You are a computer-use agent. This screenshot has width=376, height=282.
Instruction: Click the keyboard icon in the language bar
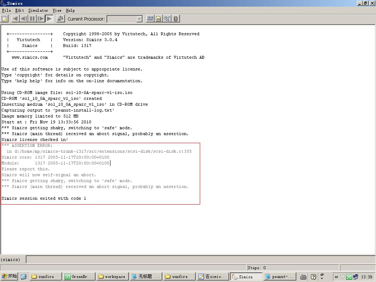coord(303,277)
